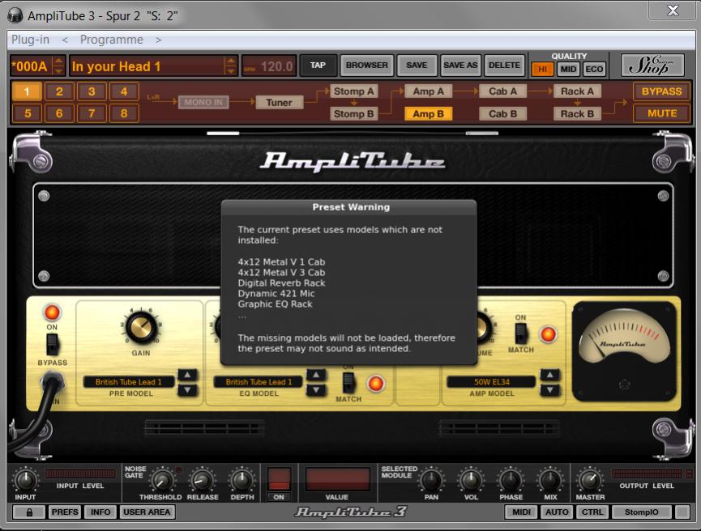Toggle the EQ model MATCH switch
Image resolution: width=701 pixels, height=531 pixels.
click(348, 383)
